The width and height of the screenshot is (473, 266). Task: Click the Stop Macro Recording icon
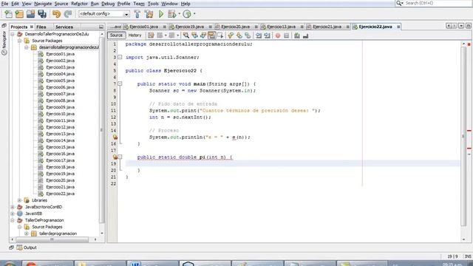(x=286, y=35)
